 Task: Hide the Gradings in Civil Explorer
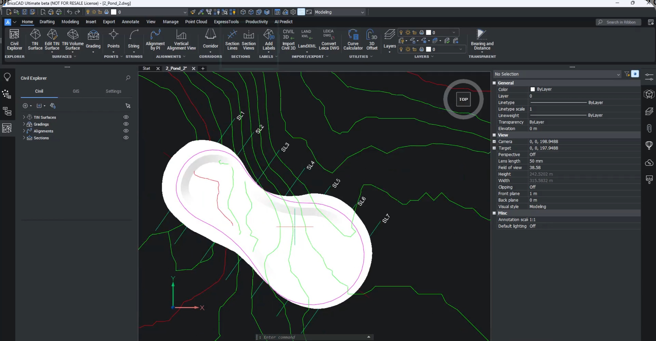coord(126,124)
